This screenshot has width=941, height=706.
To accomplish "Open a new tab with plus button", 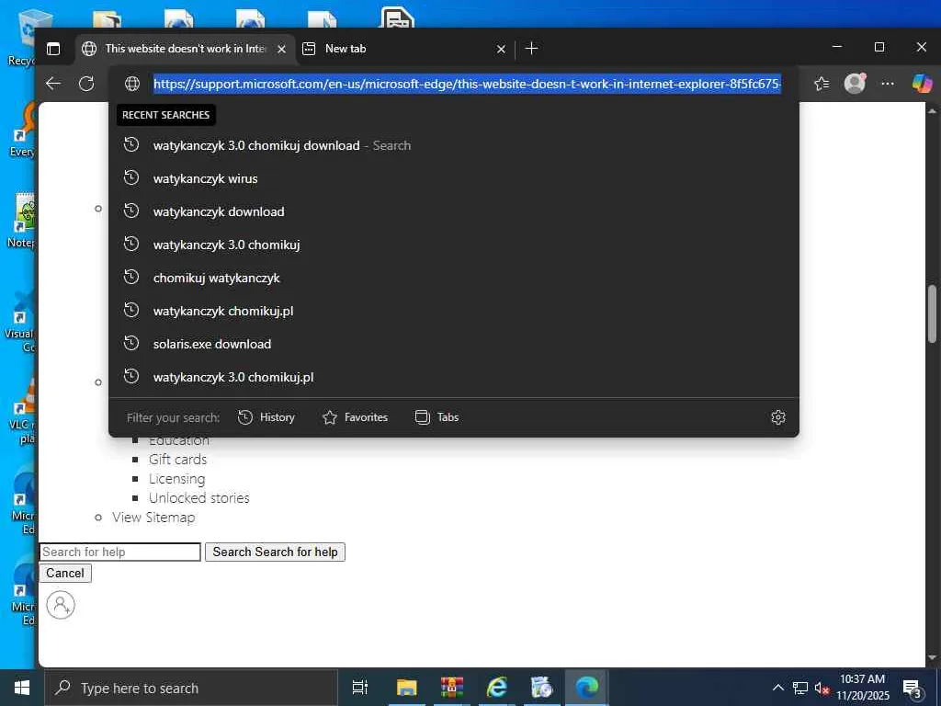I will tap(531, 49).
